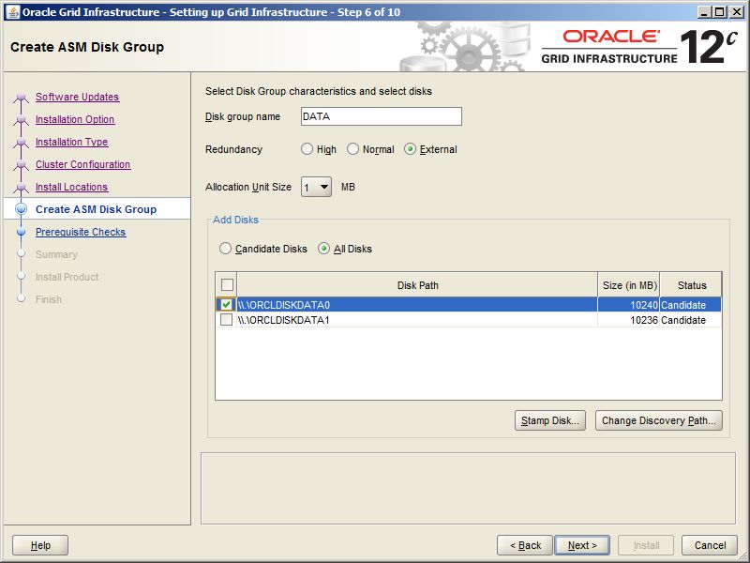
Task: Click the Status column header
Action: click(x=691, y=285)
